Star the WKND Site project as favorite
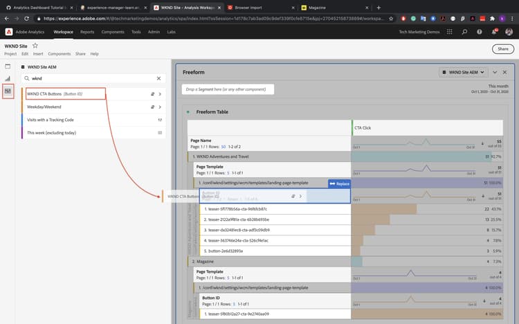The width and height of the screenshot is (519, 324). tap(35, 46)
